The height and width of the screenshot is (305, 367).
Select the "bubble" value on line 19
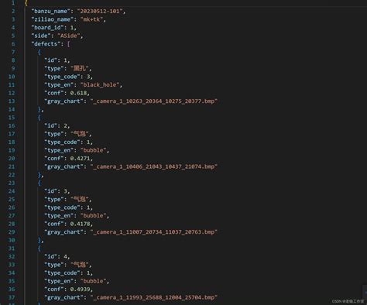pyautogui.click(x=93, y=150)
